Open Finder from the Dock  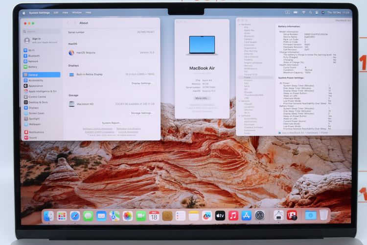click(48, 216)
